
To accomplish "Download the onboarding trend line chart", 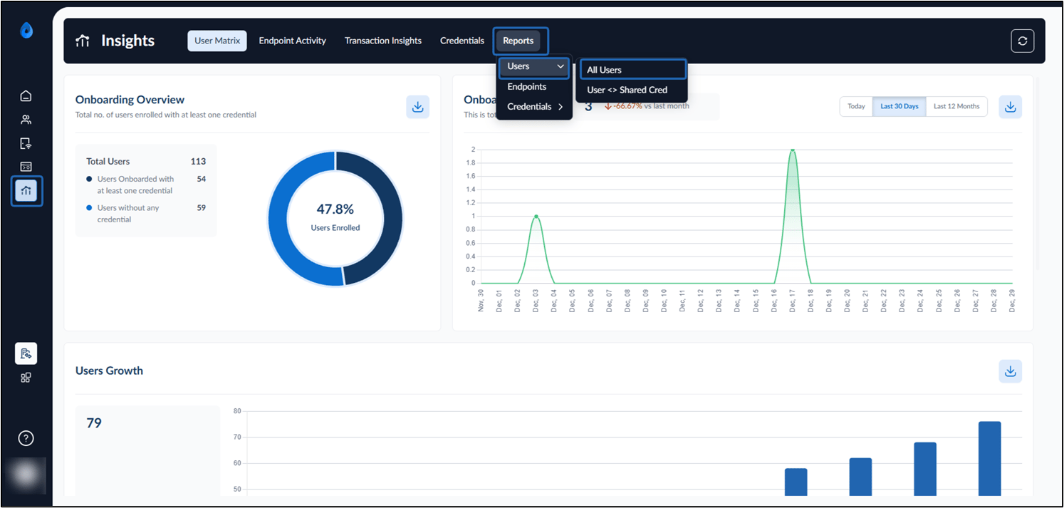I will pyautogui.click(x=1011, y=107).
